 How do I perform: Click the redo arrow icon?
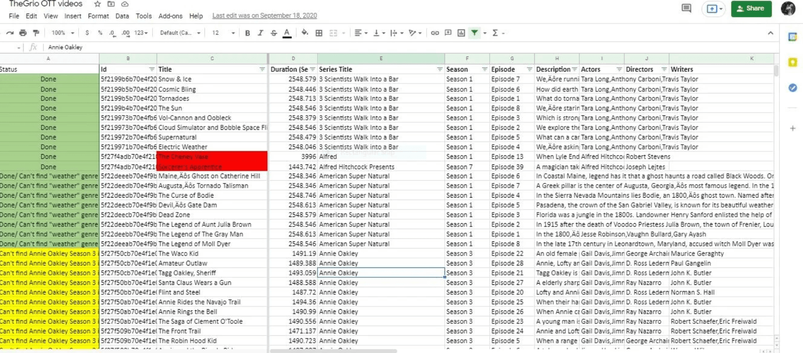click(10, 33)
